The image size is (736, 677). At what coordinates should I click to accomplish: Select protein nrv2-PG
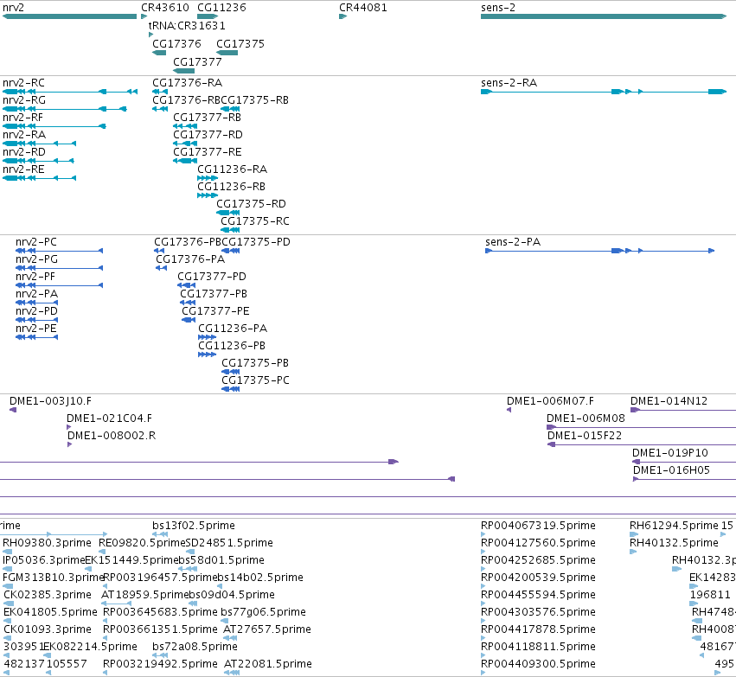36,259
